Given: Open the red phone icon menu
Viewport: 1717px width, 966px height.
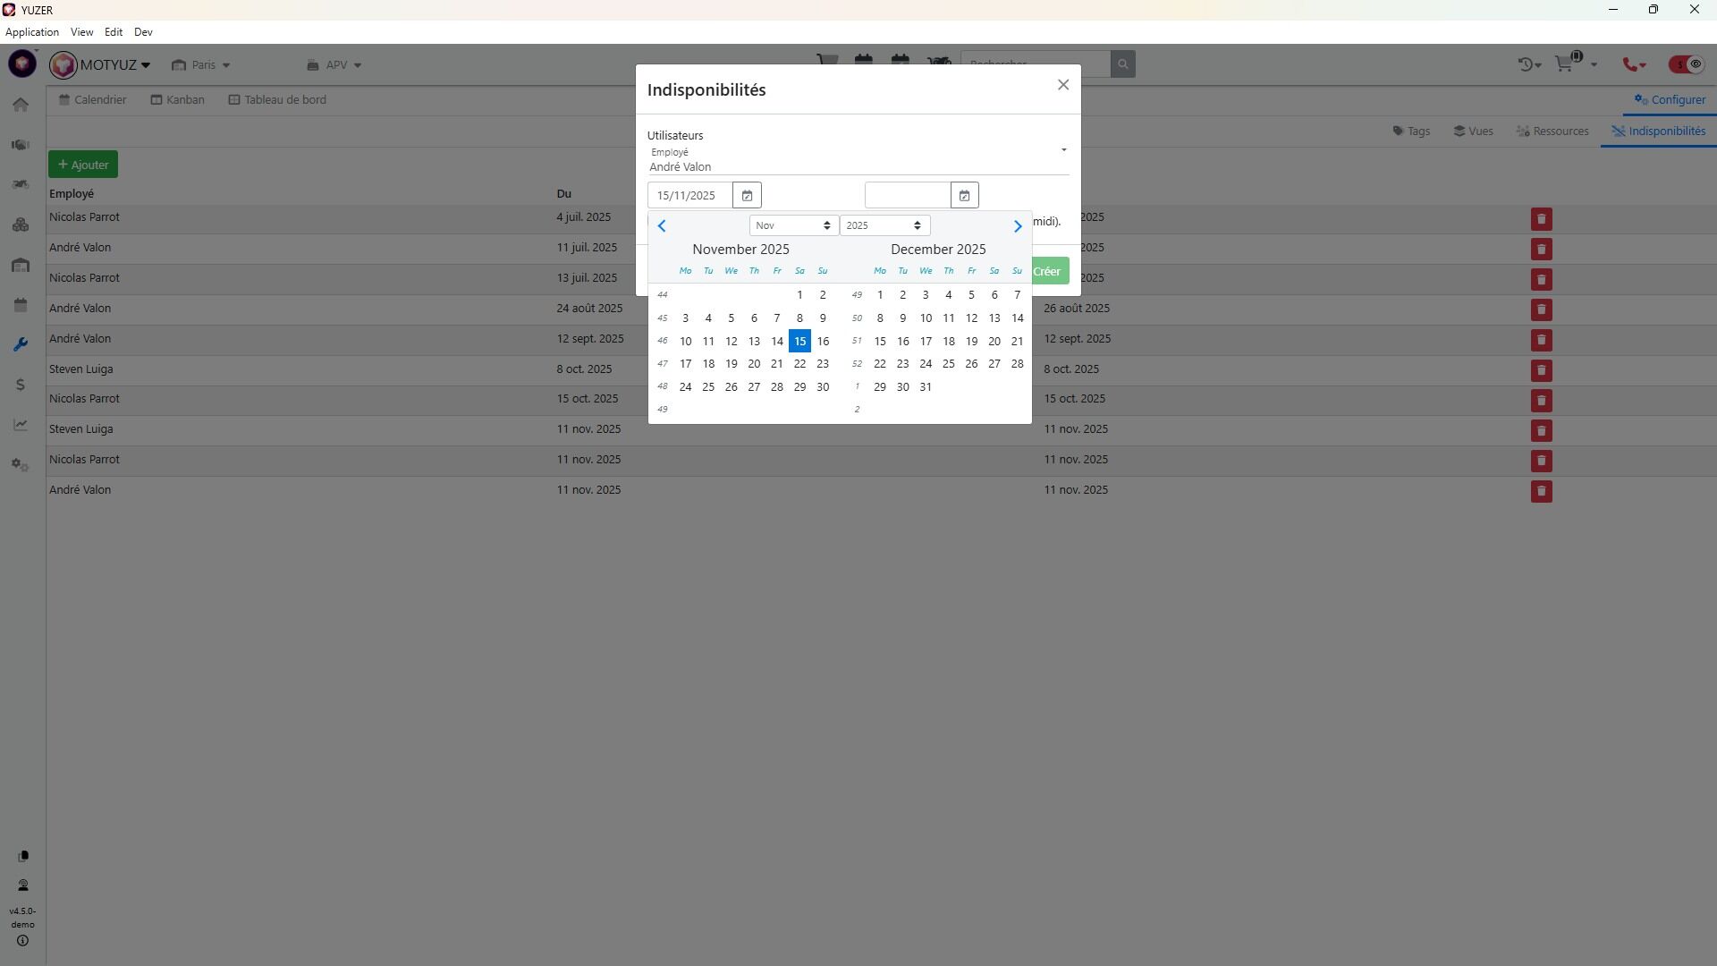Looking at the screenshot, I should [x=1635, y=64].
